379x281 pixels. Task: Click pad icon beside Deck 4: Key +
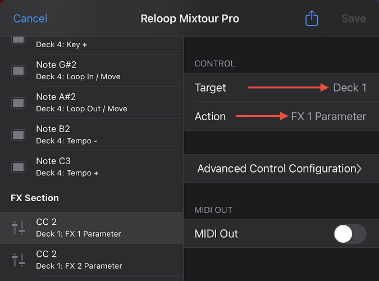tap(19, 40)
